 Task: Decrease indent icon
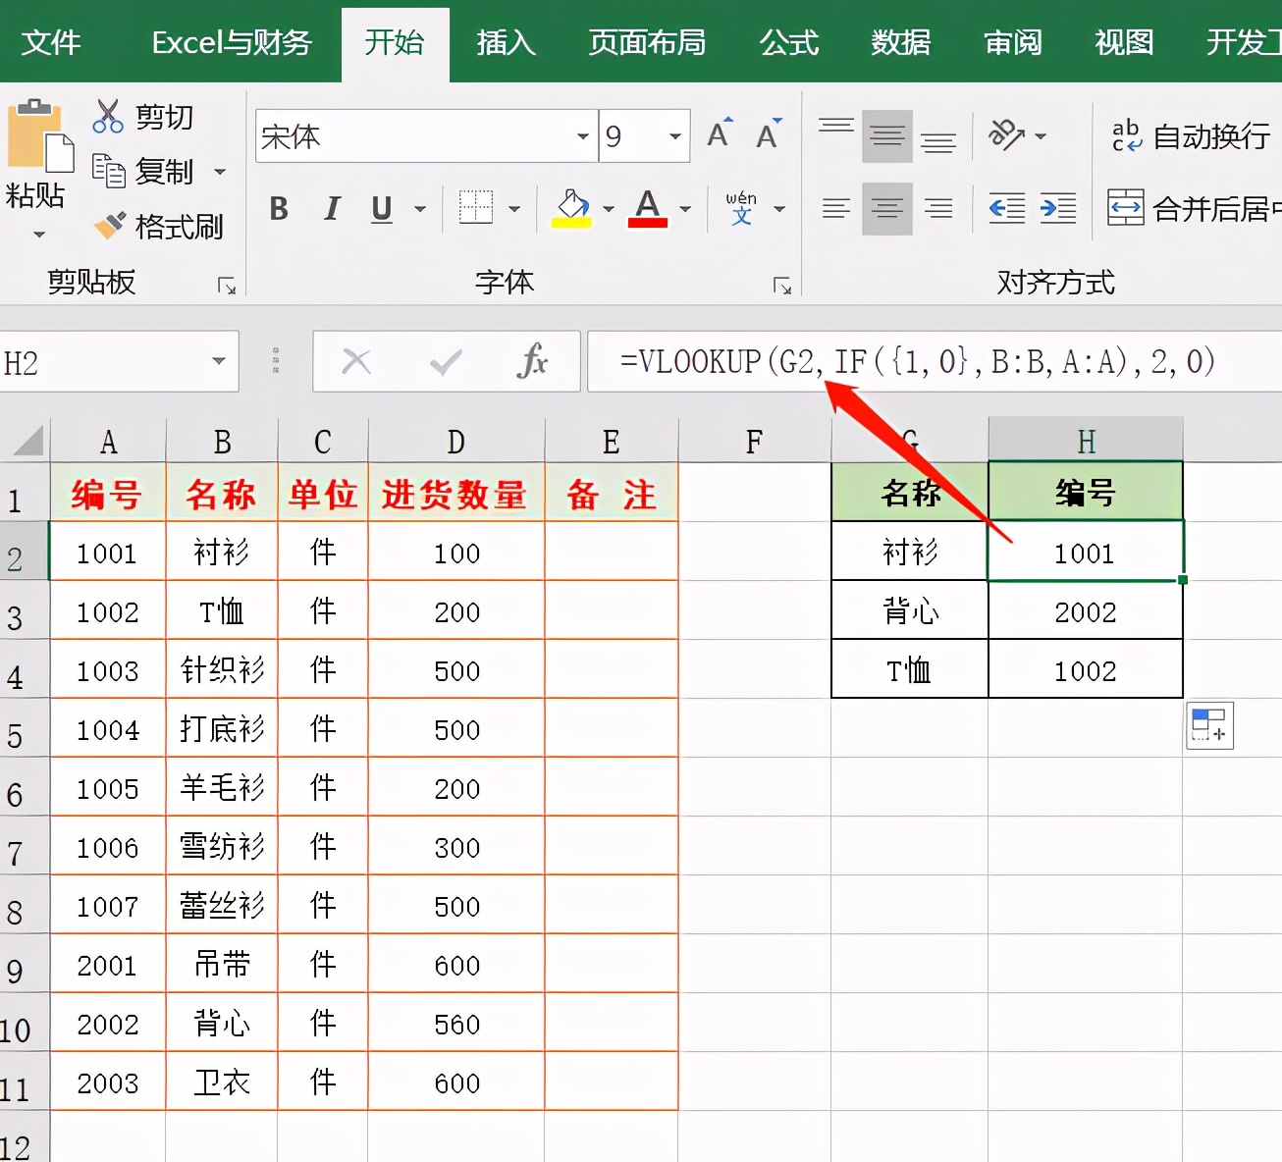coord(1007,208)
